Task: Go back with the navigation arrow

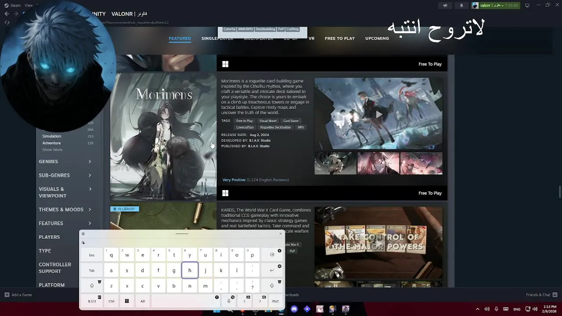Action: 7,14
